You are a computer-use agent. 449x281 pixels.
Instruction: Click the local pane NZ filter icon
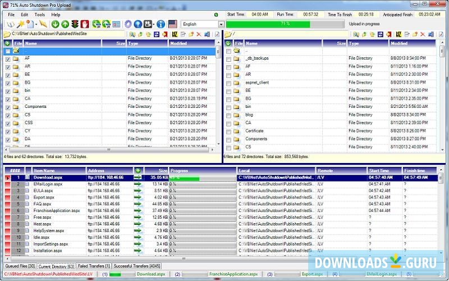pos(175,34)
